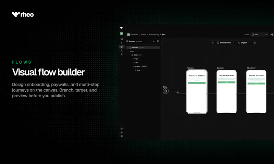Open the Draft status dropdown
This screenshot has width=274, height=164.
point(259,35)
